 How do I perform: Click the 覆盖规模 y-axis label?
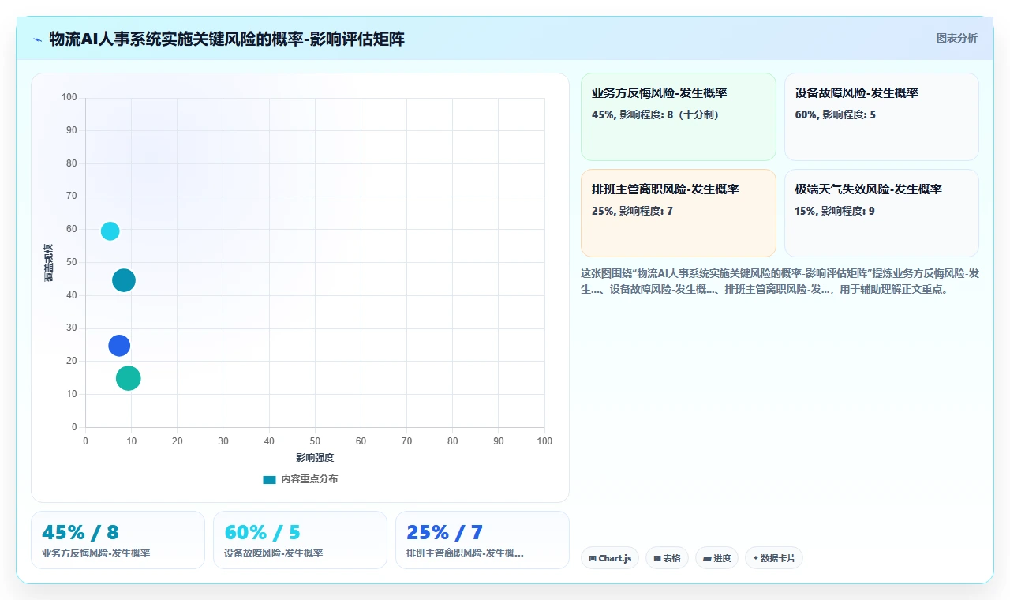(49, 263)
